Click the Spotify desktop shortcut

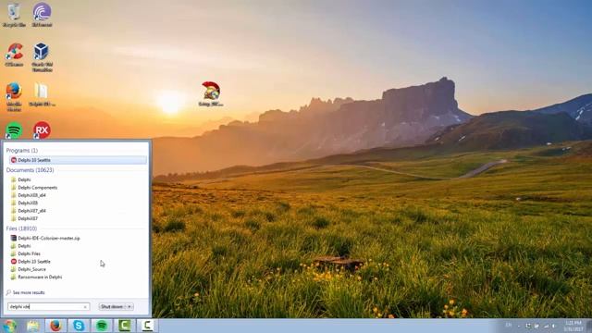pos(14,130)
